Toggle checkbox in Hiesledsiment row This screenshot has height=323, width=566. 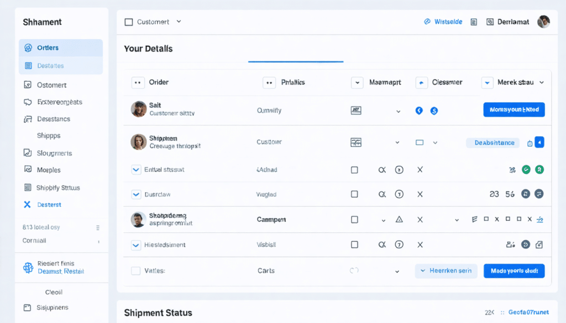click(354, 245)
